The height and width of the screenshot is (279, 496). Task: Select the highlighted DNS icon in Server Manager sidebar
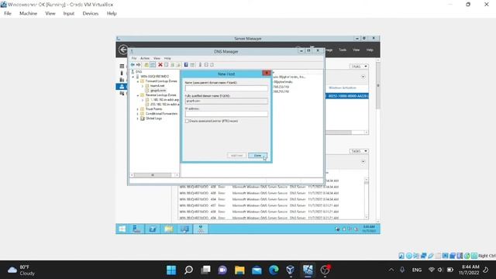coord(122,86)
